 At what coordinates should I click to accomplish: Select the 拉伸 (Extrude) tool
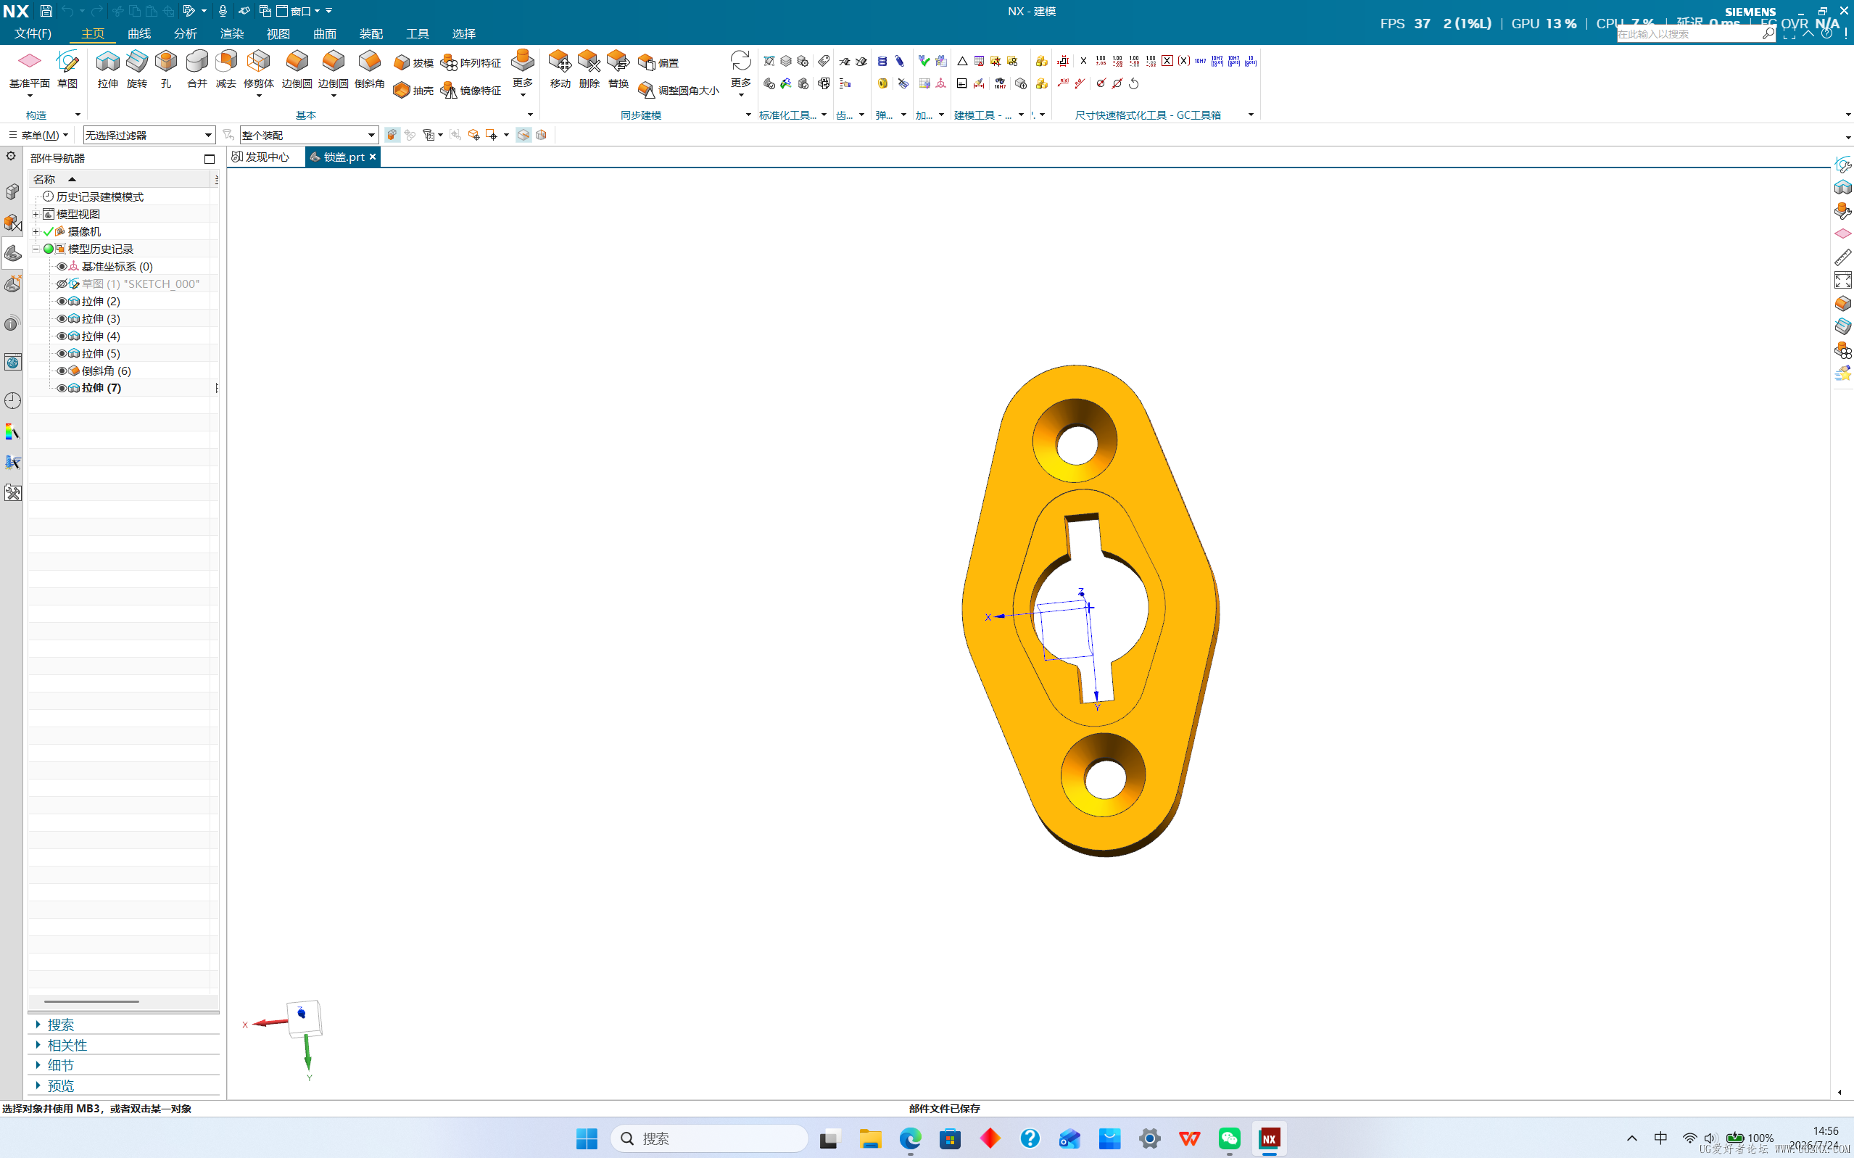pyautogui.click(x=108, y=69)
